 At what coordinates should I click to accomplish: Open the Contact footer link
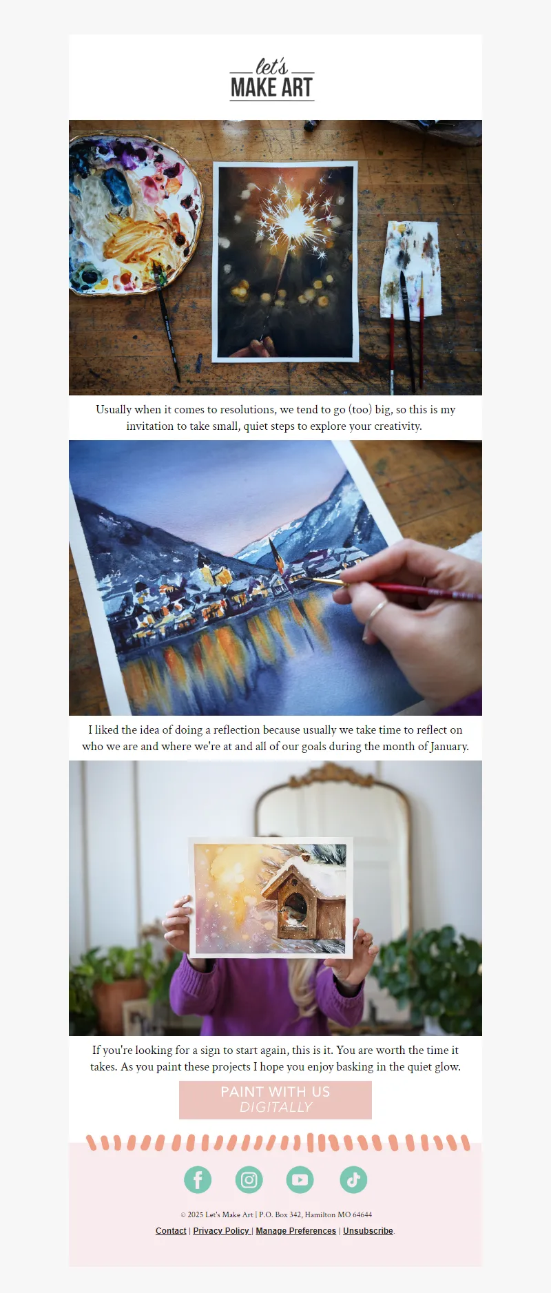[x=171, y=1231]
